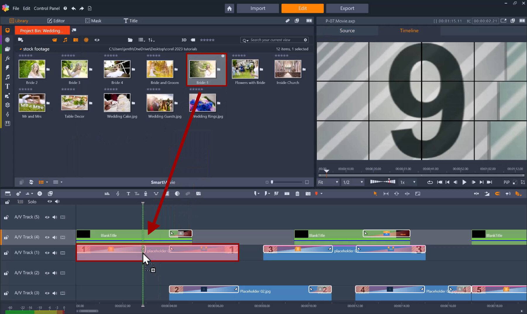The width and height of the screenshot is (527, 314).
Task: Lock A/V Track 5 with the padlock
Action: pyautogui.click(x=6, y=217)
